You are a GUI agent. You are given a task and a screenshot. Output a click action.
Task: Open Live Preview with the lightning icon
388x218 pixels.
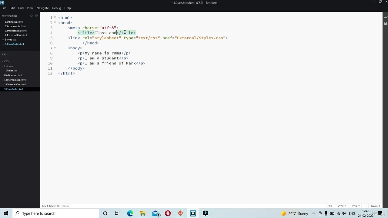point(385,18)
